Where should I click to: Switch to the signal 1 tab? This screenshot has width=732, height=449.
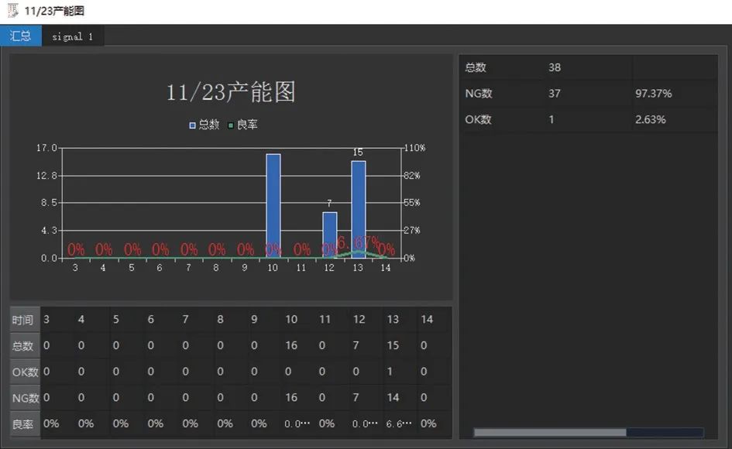71,36
